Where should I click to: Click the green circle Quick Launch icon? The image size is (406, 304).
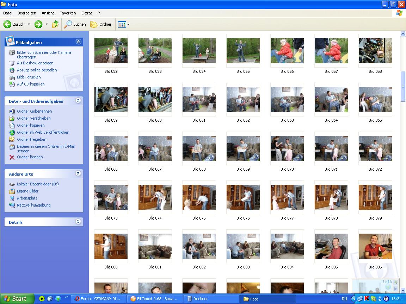pos(42,299)
